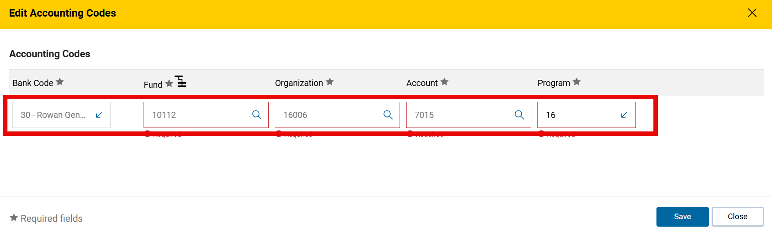Image resolution: width=772 pixels, height=238 pixels.
Task: Open the Organization lookup search icon
Action: [388, 115]
